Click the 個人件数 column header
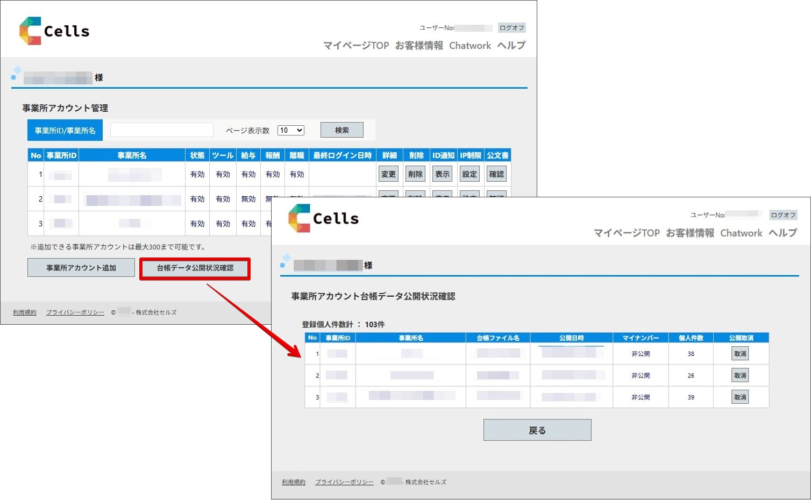The width and height of the screenshot is (811, 500). point(691,338)
